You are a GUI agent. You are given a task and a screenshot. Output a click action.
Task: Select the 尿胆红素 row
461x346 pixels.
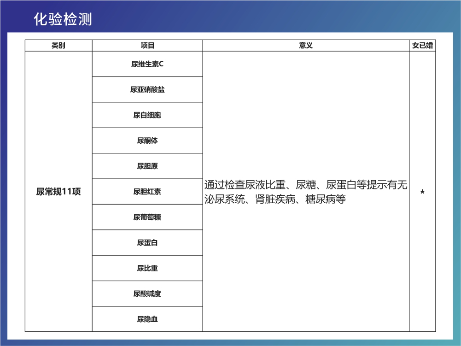pos(147,192)
